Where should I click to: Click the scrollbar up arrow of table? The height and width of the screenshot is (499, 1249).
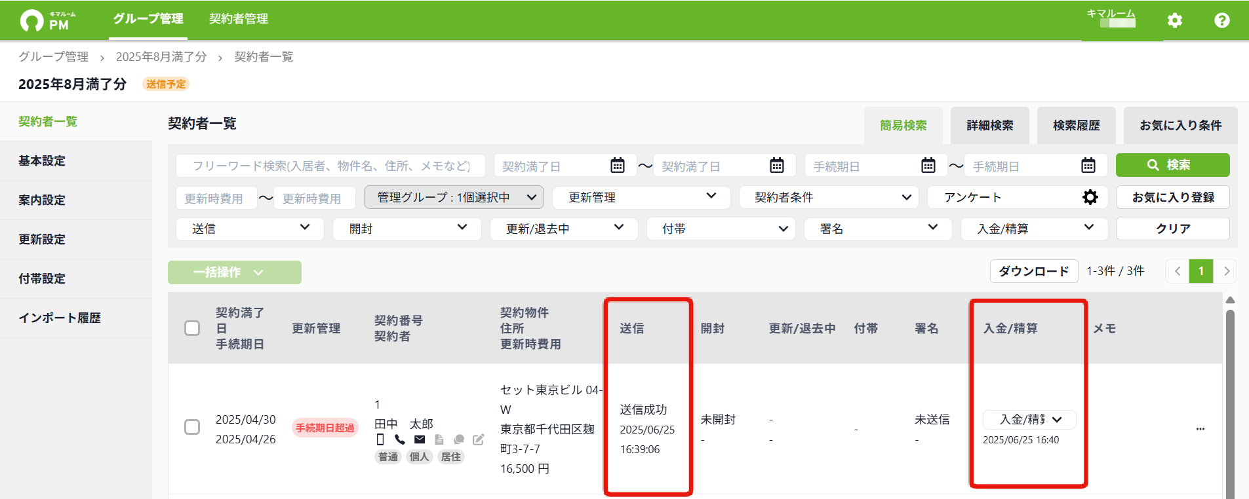[x=1231, y=300]
